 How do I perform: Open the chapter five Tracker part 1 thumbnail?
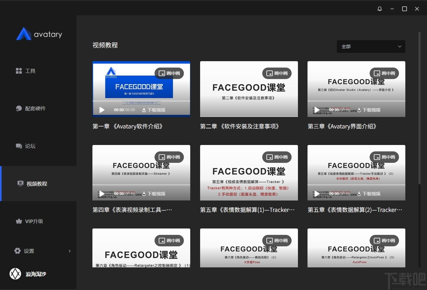pos(249,173)
